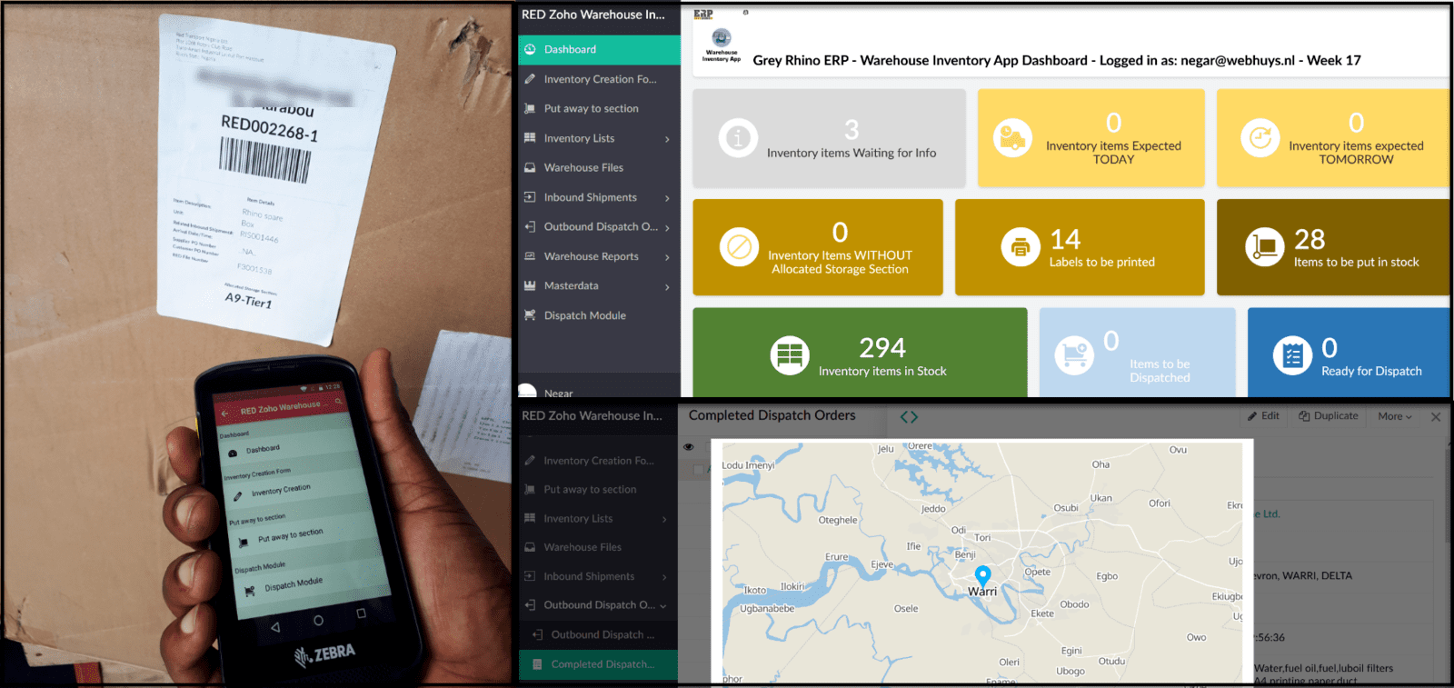Viewport: 1454px width, 688px height.
Task: Click the checklist icon on the Ready for Dispatch card
Action: coord(1292,355)
